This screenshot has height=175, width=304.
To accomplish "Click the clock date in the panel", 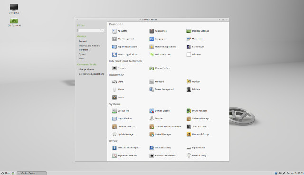I will point(295,173).
